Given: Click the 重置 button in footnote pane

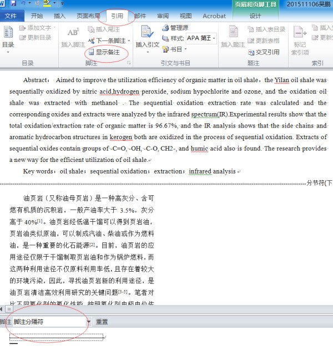Looking at the screenshot, I should coord(102,322).
